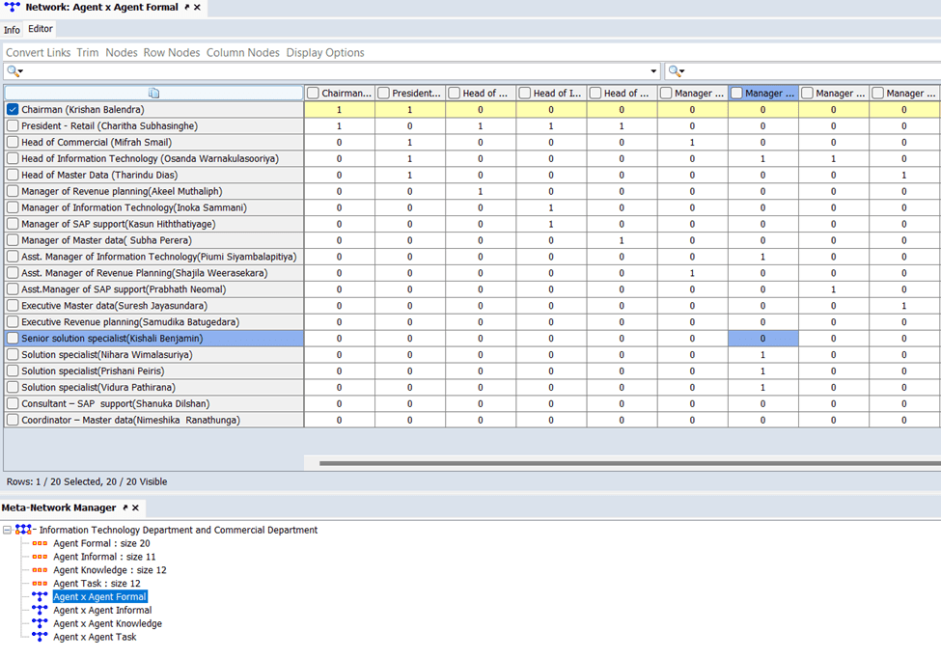Collapse the Information Technology Department tree node
The width and height of the screenshot is (941, 658).
8,530
